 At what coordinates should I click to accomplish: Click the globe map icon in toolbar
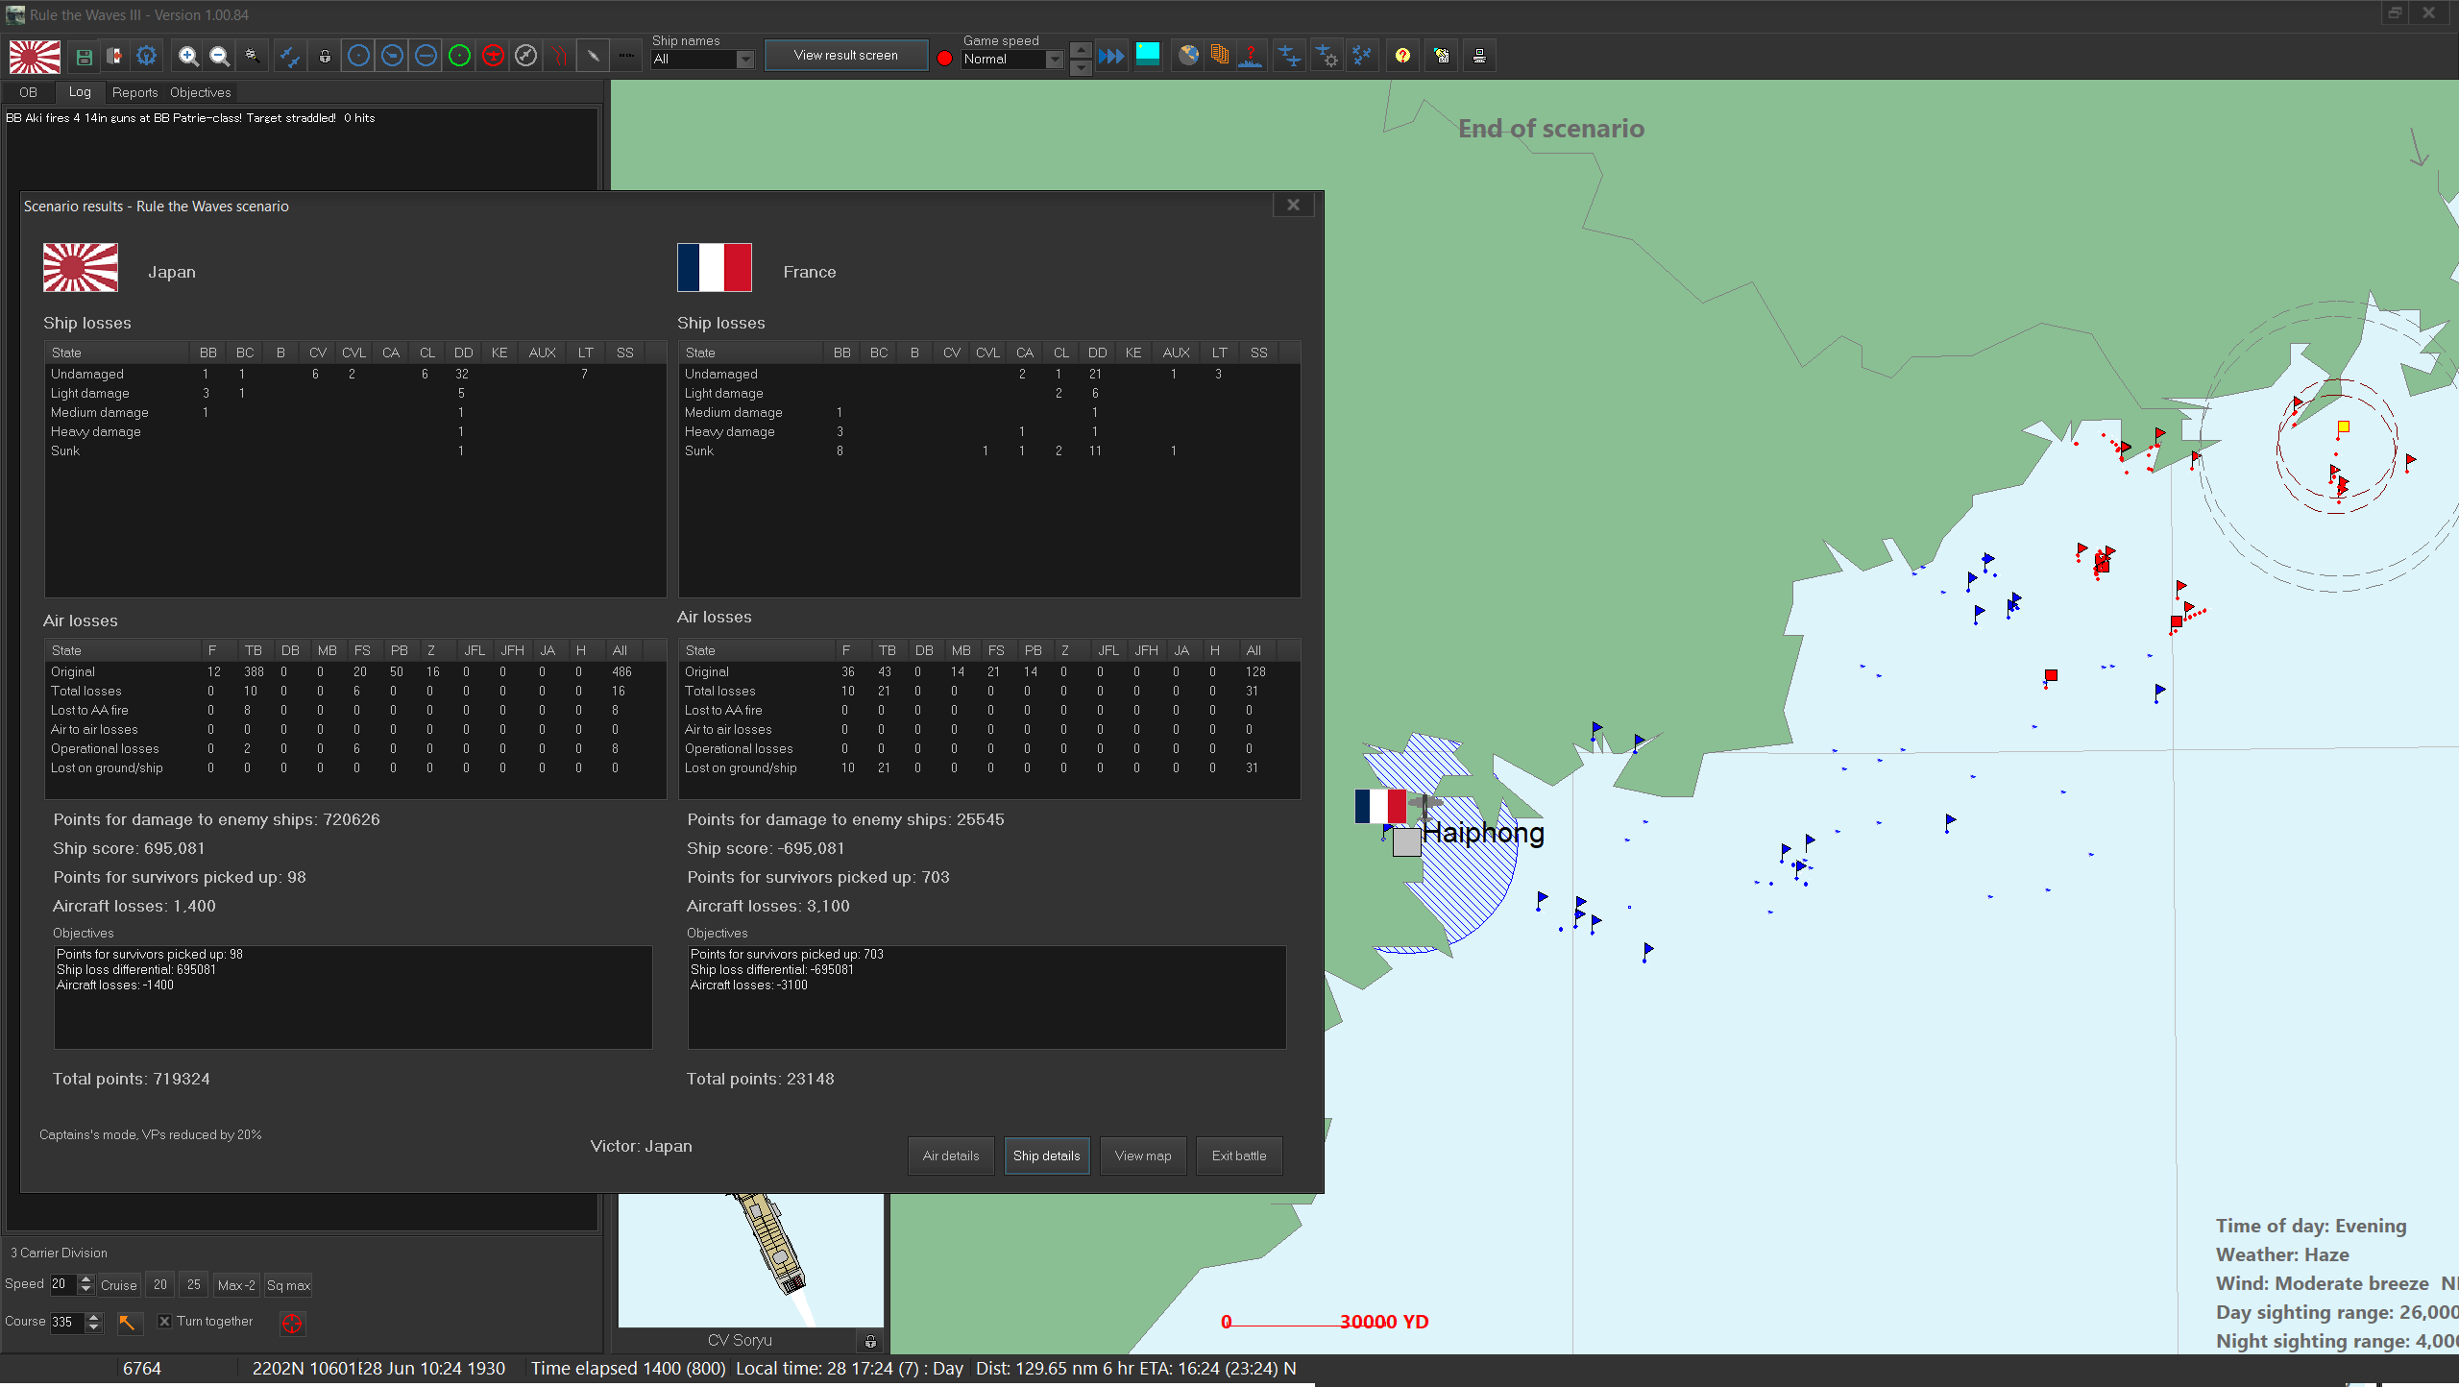tap(1188, 57)
